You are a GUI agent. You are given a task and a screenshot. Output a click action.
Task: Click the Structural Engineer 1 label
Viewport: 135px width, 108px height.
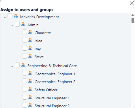(52, 98)
